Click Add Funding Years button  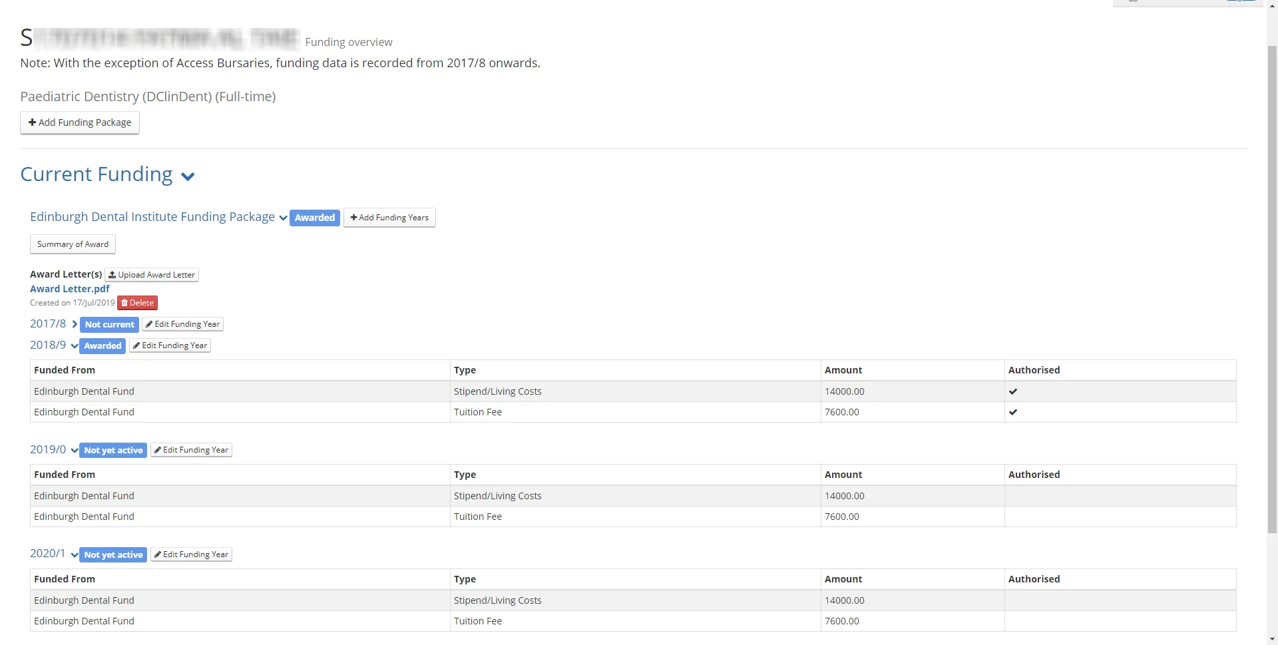click(389, 218)
